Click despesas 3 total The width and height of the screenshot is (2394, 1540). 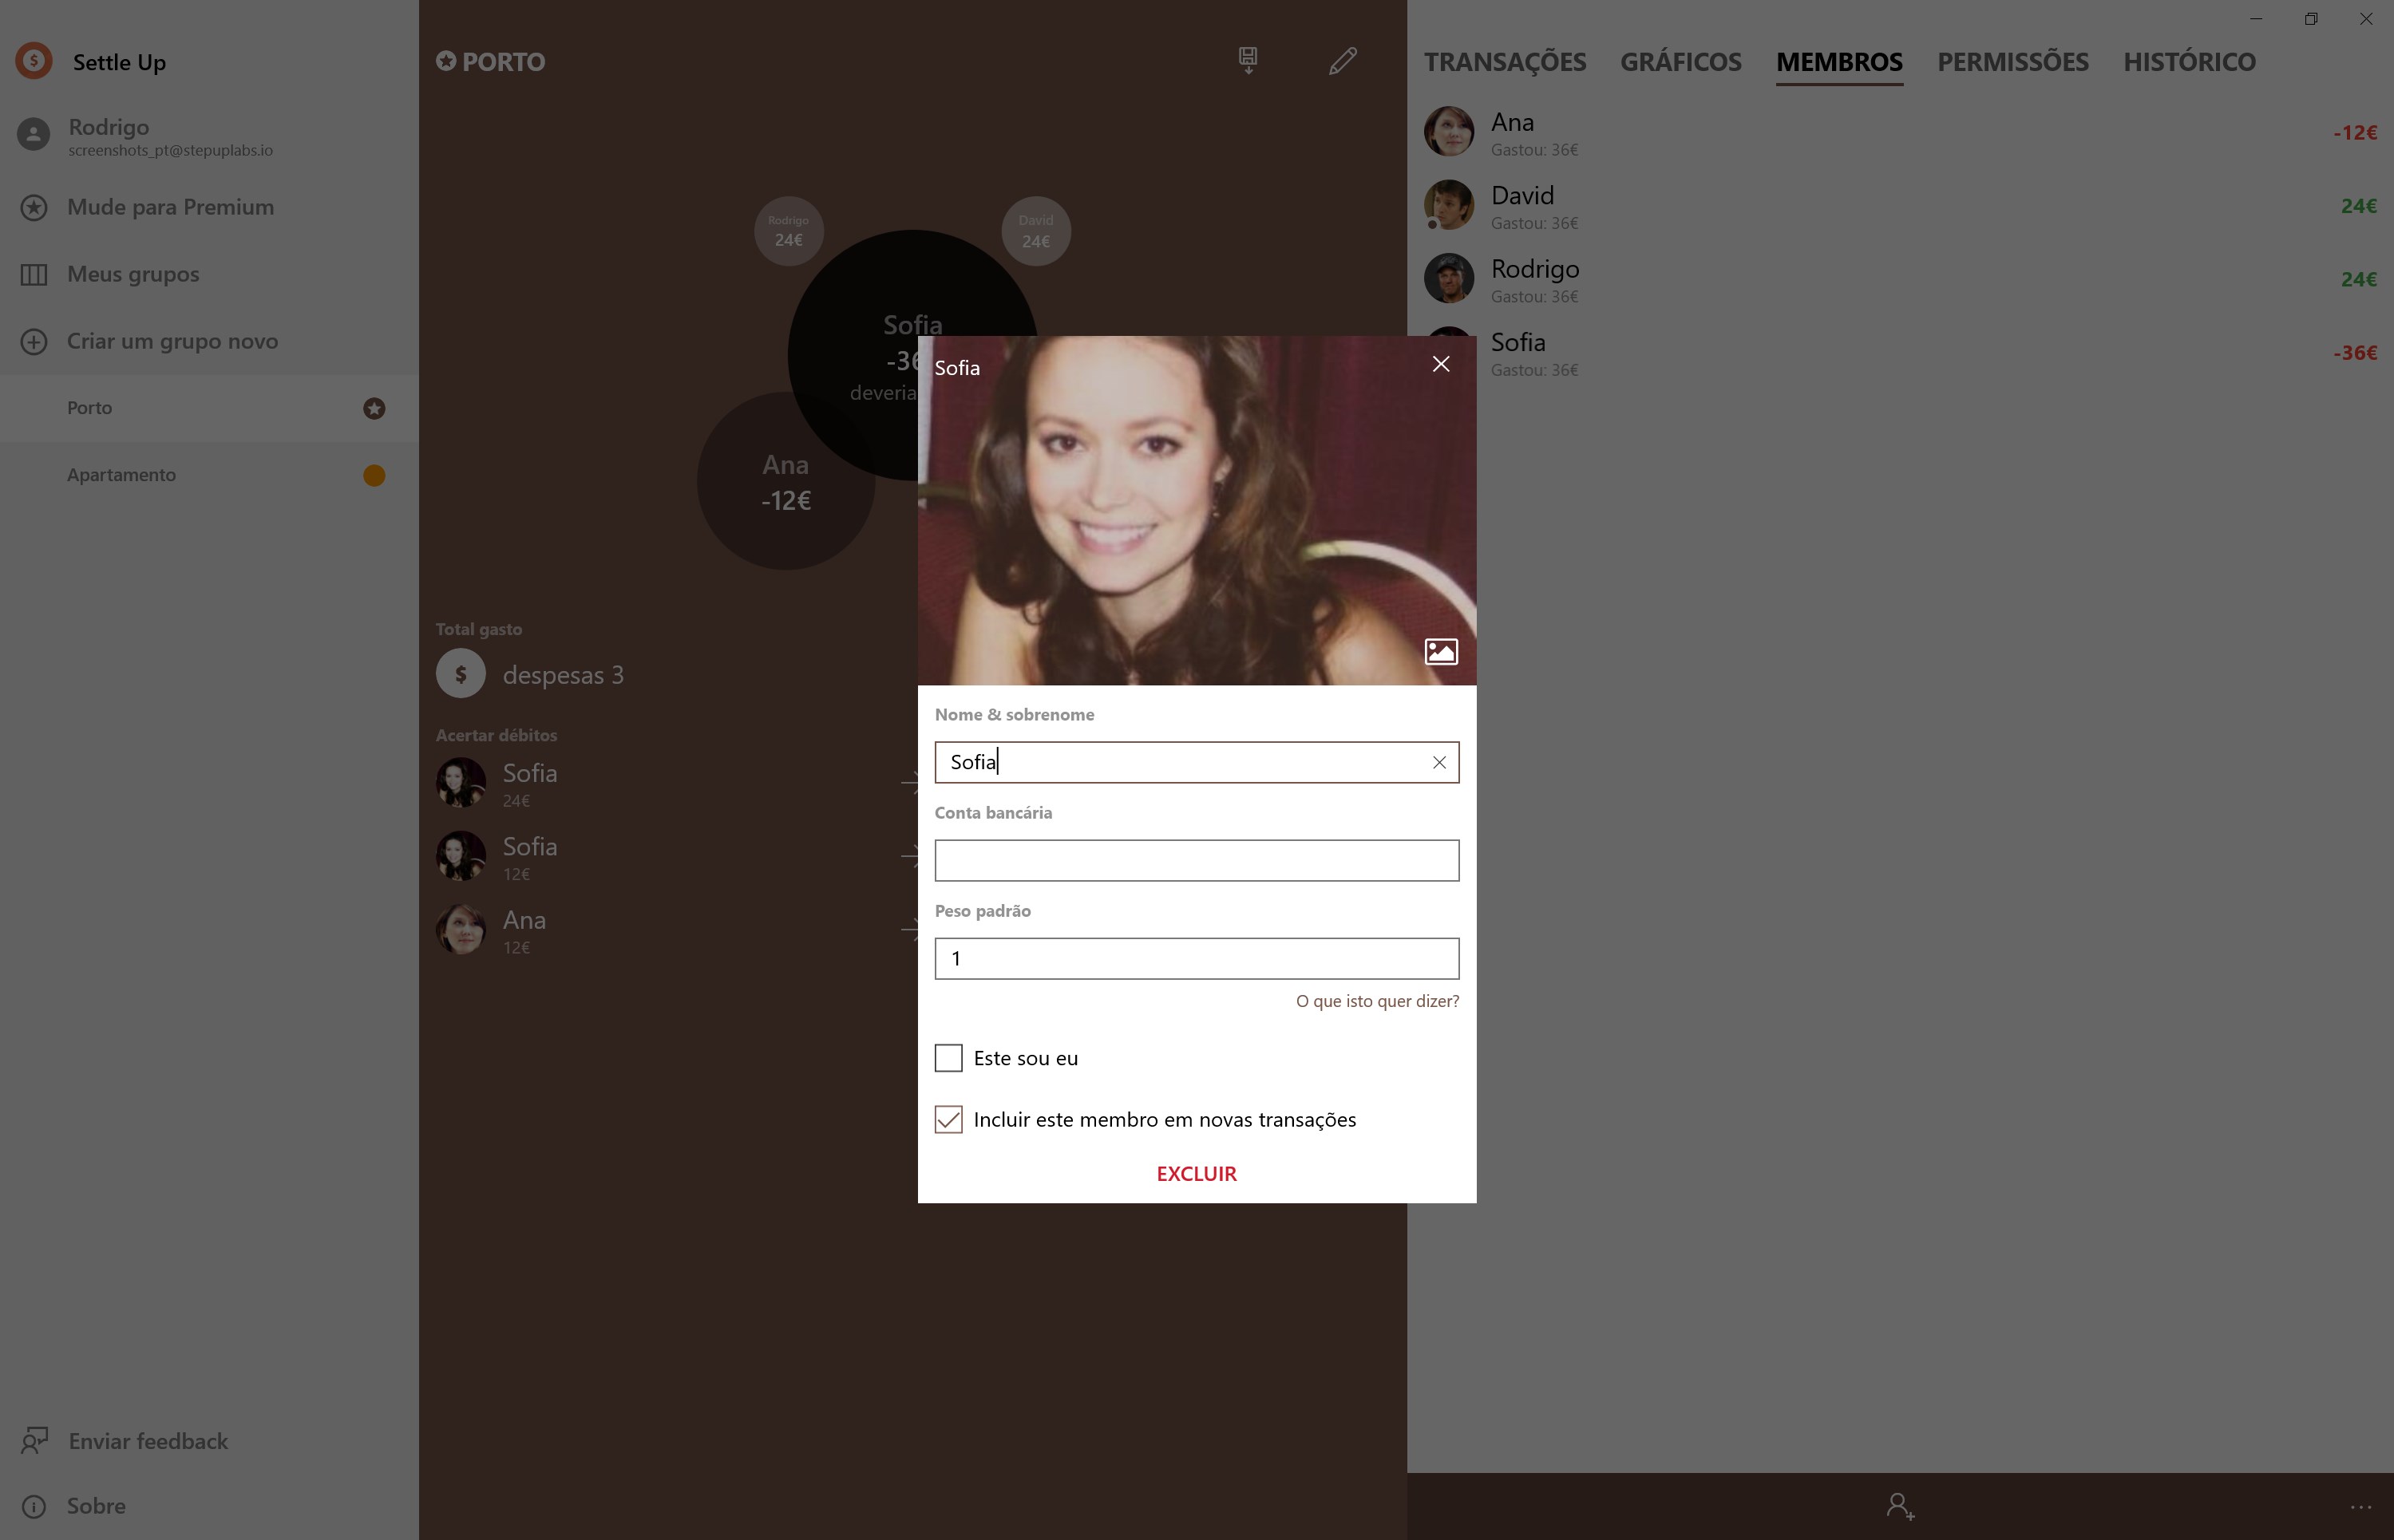(x=562, y=675)
